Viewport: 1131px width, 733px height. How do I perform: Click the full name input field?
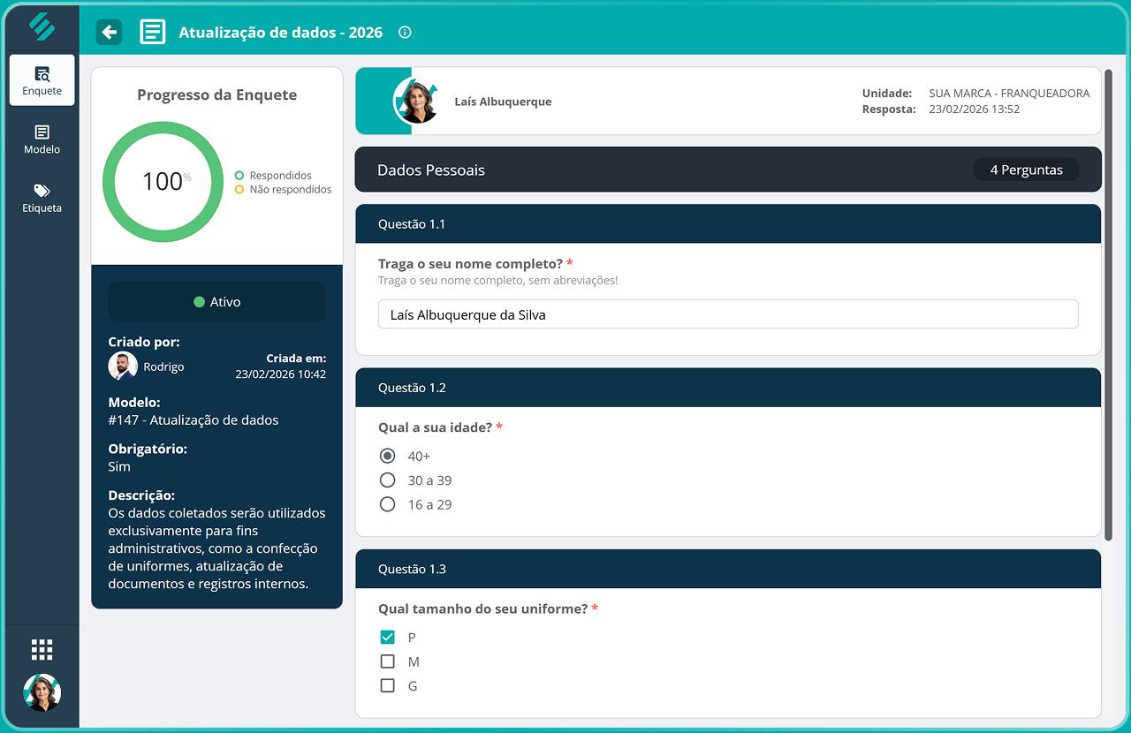[727, 314]
